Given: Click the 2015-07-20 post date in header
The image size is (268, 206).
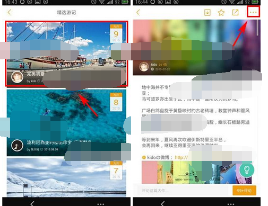Looking at the screenshot, I should coord(163,69).
